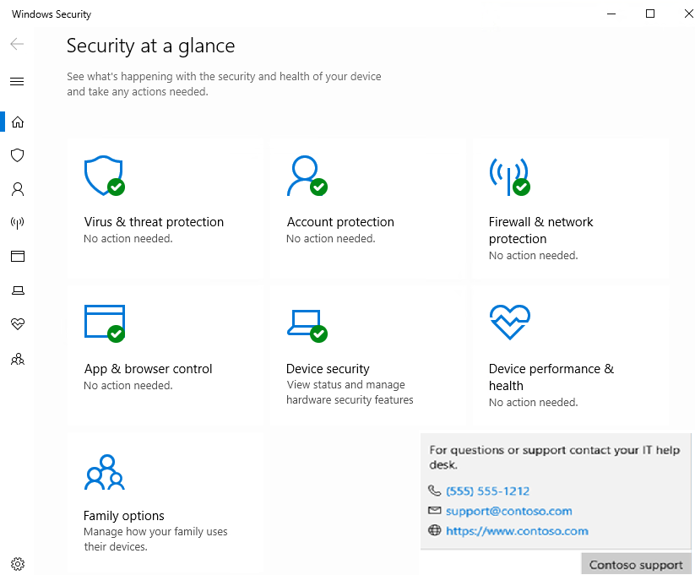Open the Family options icon in sidebar
695x575 pixels.
17,359
